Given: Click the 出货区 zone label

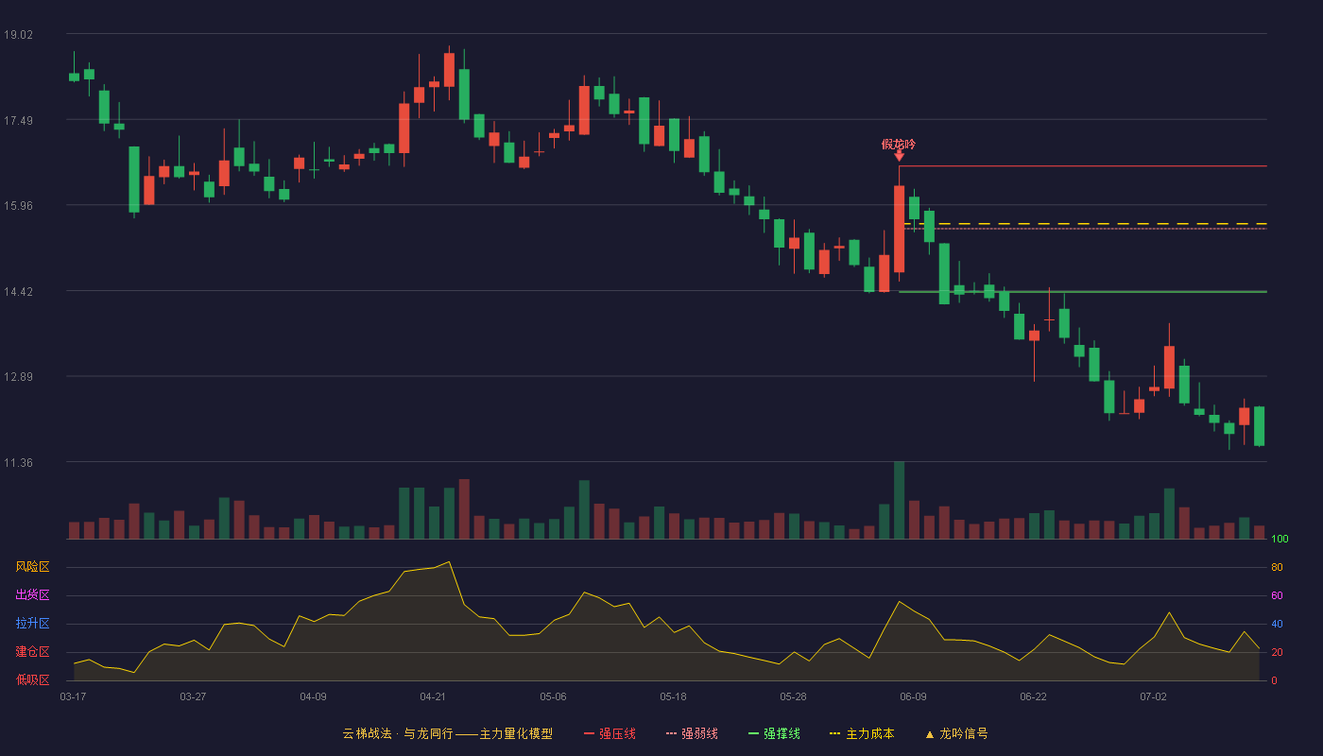Looking at the screenshot, I should [32, 595].
